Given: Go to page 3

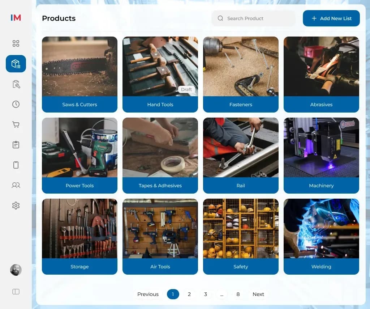Looking at the screenshot, I should coord(206,294).
